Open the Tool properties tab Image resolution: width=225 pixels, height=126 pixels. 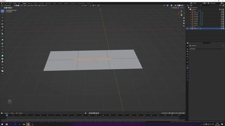click(187, 46)
